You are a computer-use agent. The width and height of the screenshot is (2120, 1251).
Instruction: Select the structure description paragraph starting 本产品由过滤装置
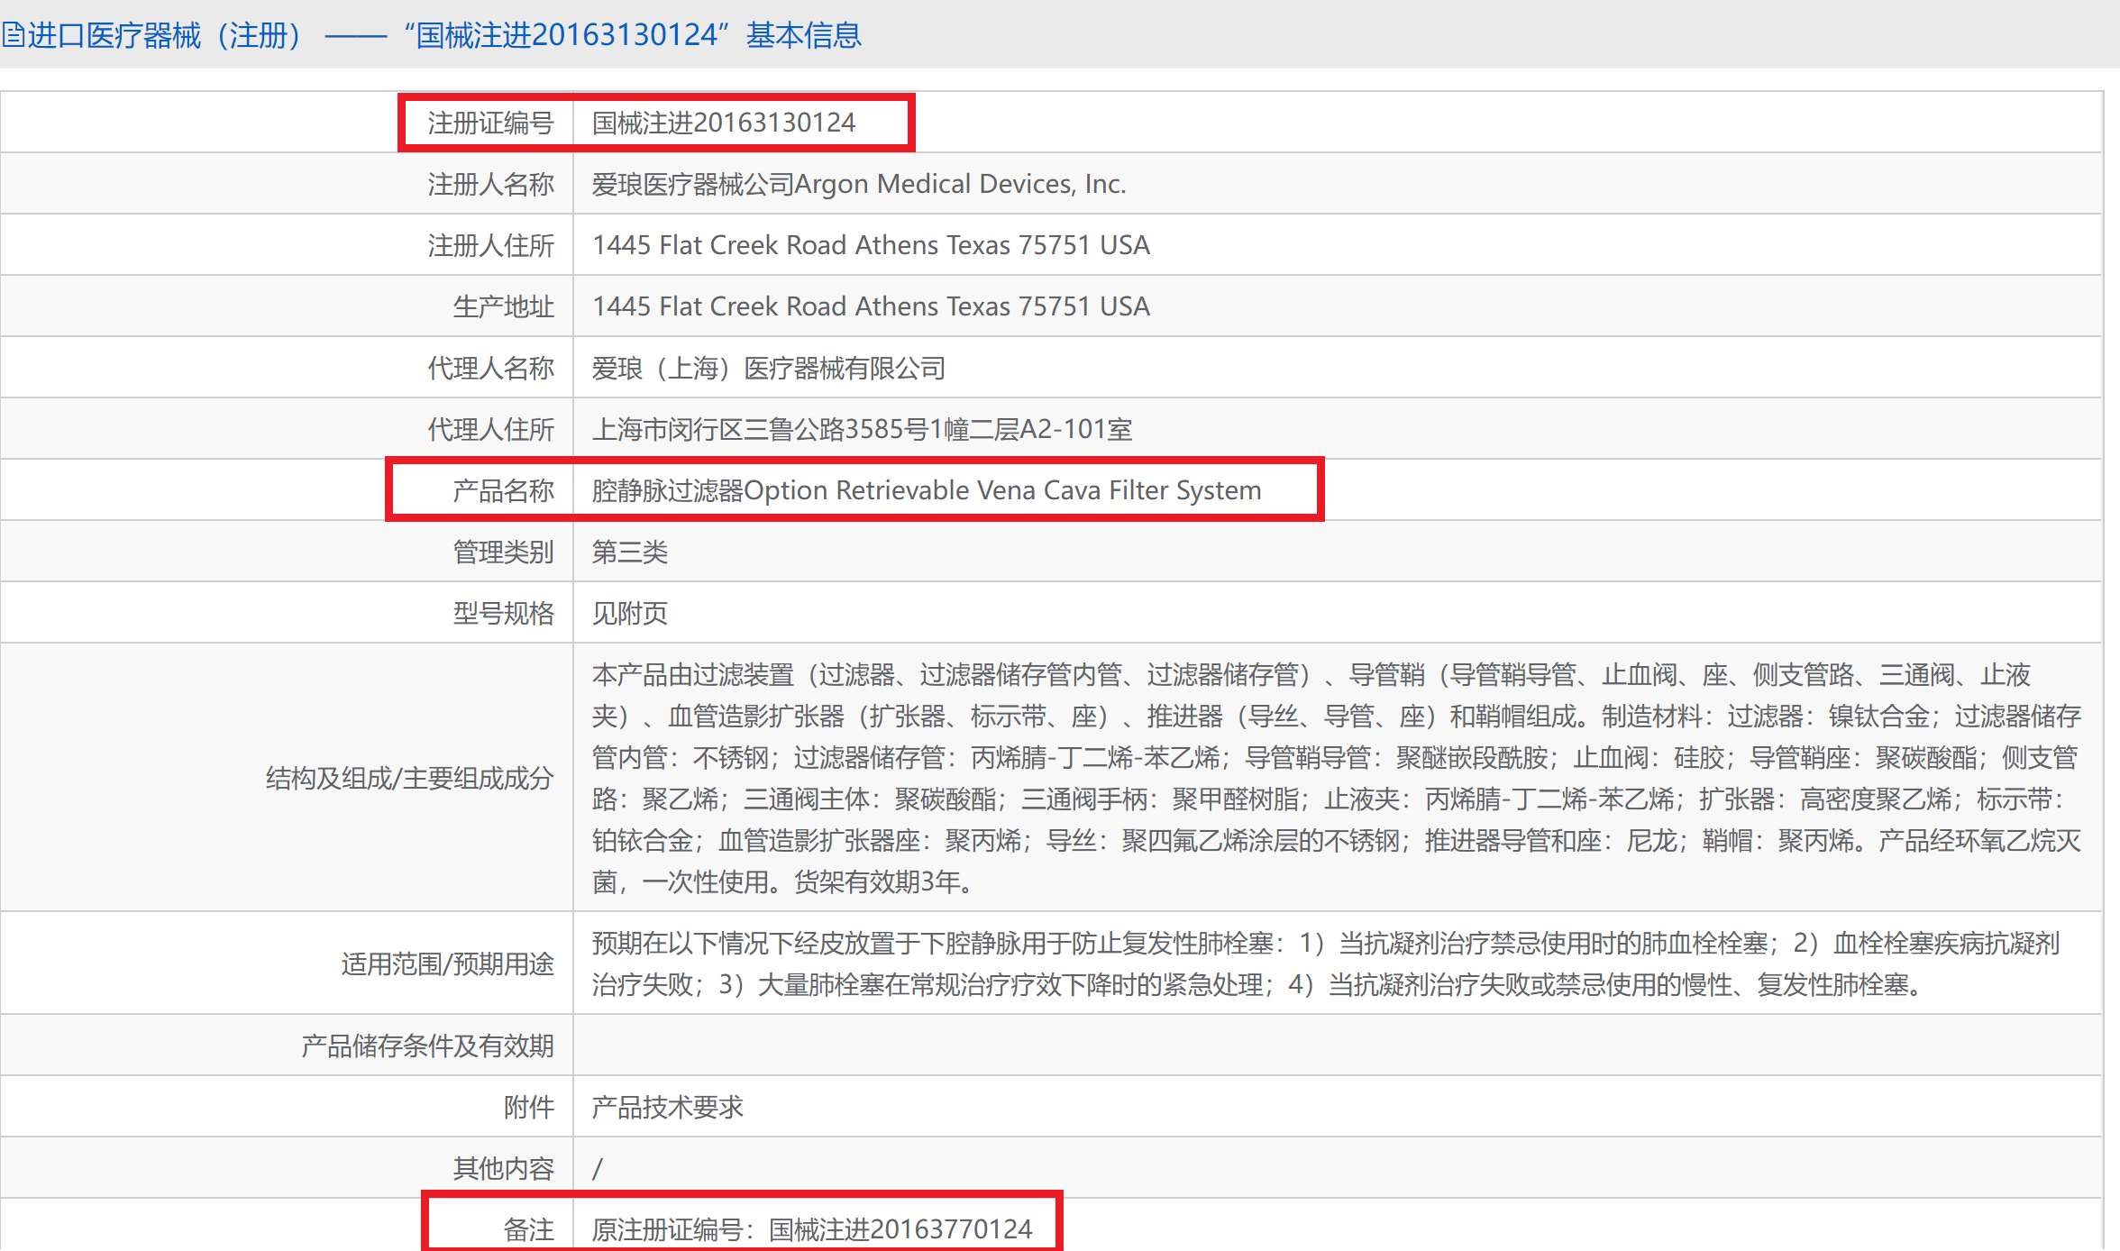click(1337, 778)
